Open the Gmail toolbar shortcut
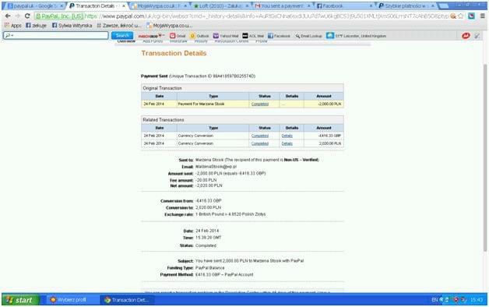The width and height of the screenshot is (489, 307). click(178, 36)
